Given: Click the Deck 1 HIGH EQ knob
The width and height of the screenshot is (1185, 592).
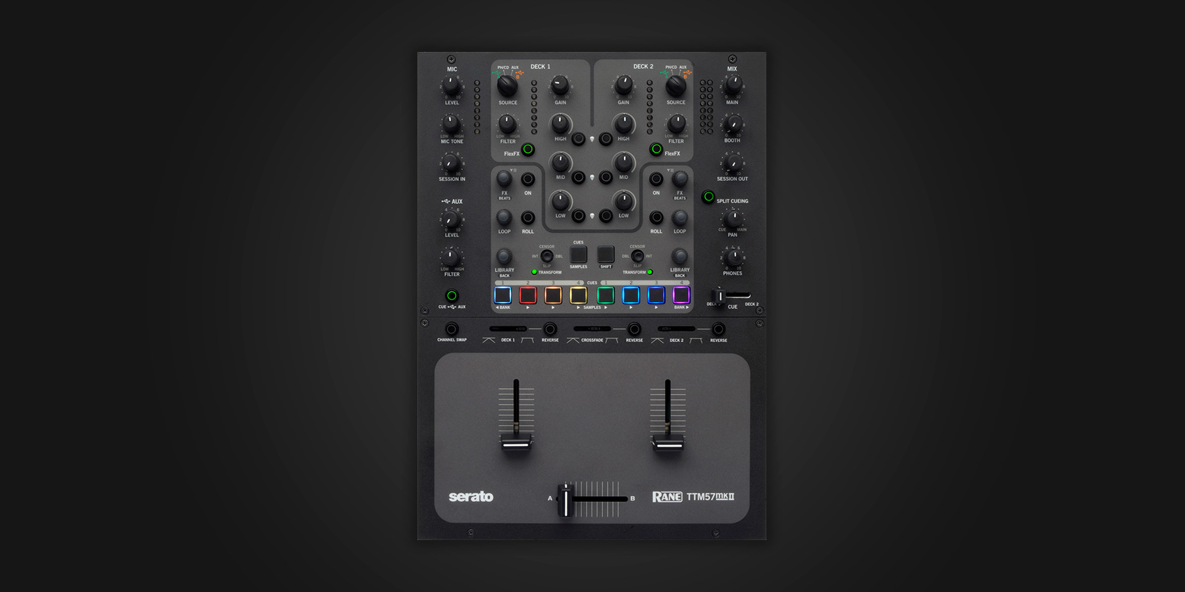Looking at the screenshot, I should [560, 123].
